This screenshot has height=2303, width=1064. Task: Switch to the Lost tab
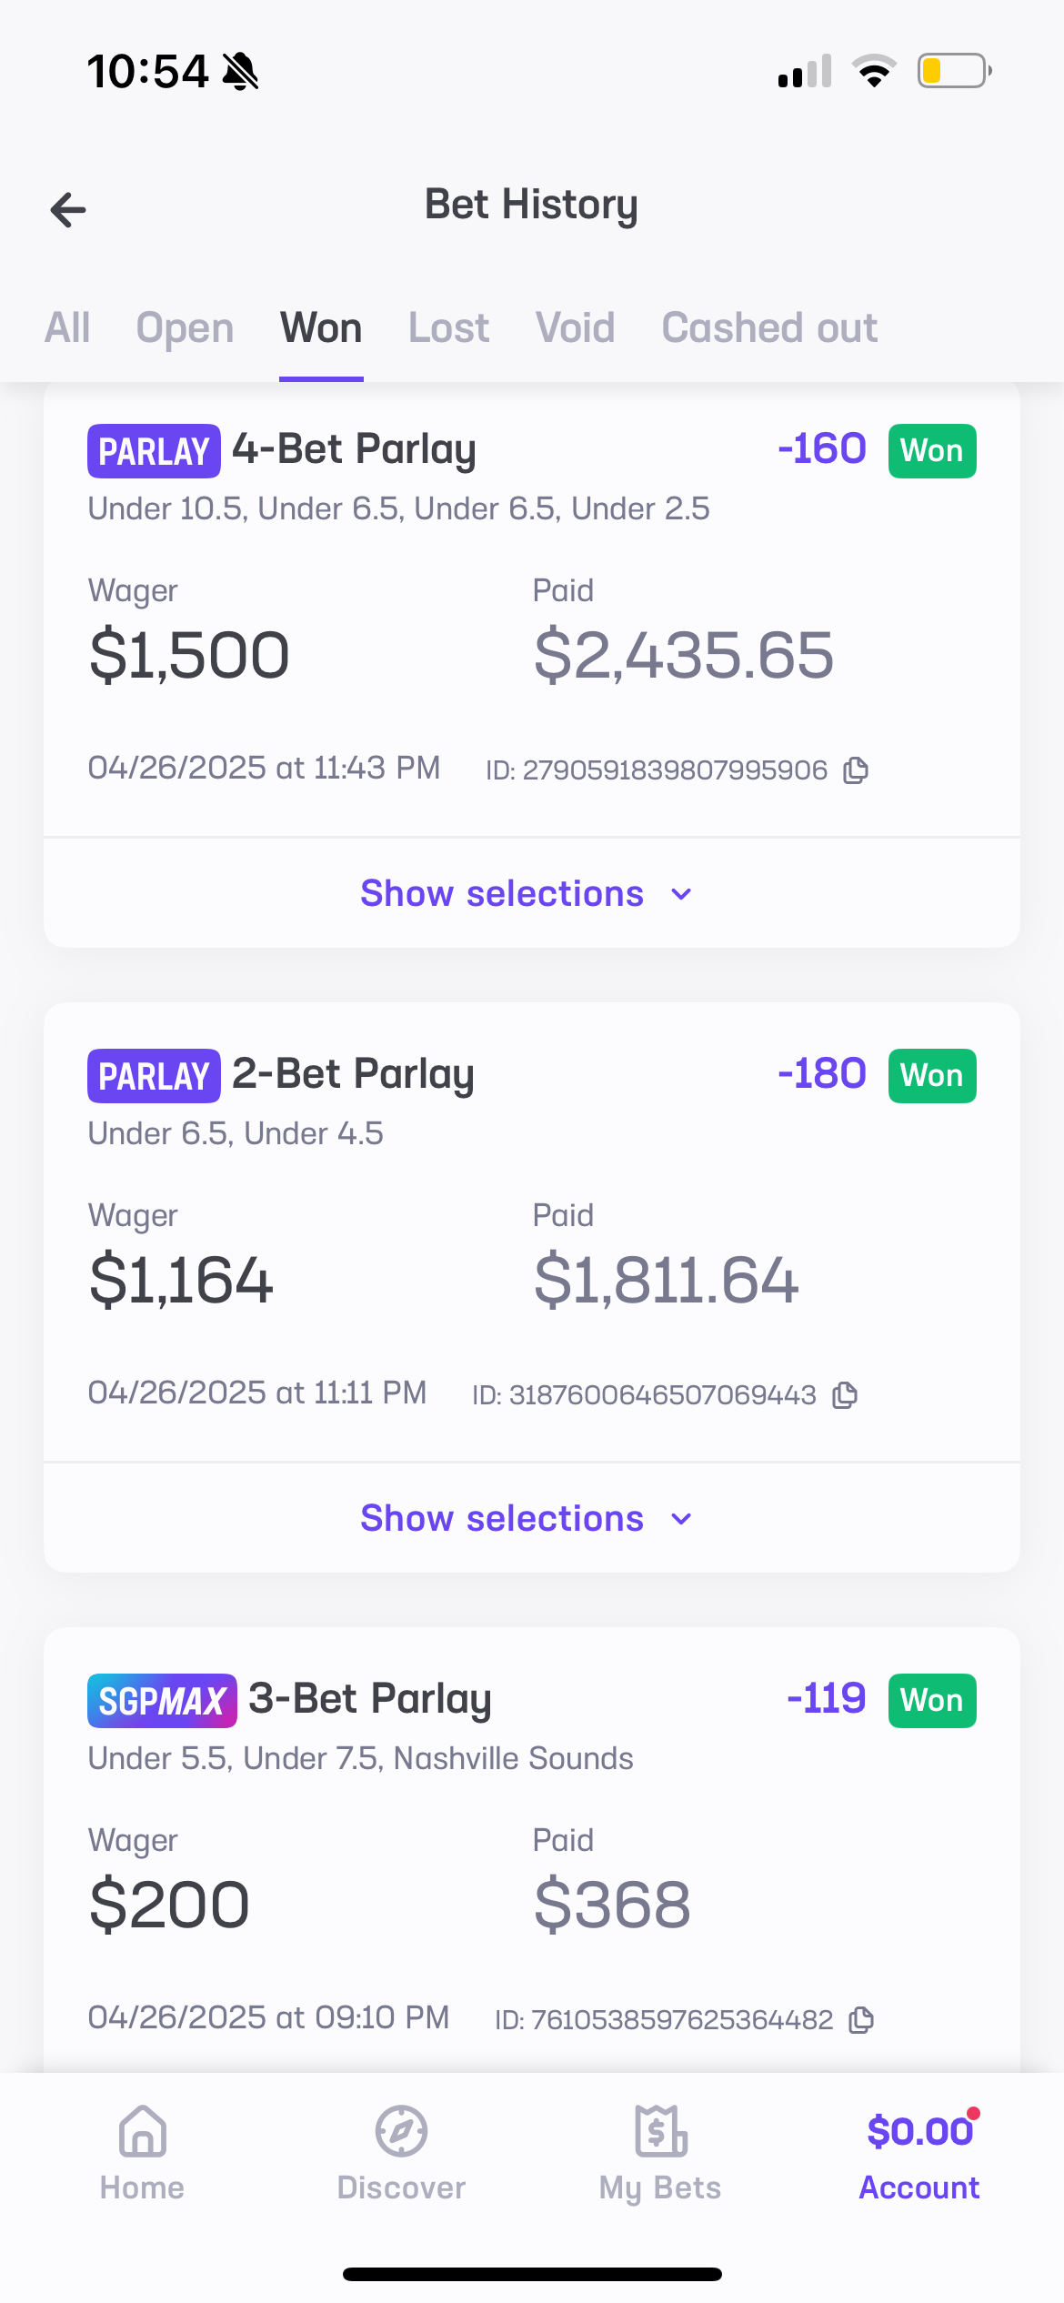tap(448, 327)
